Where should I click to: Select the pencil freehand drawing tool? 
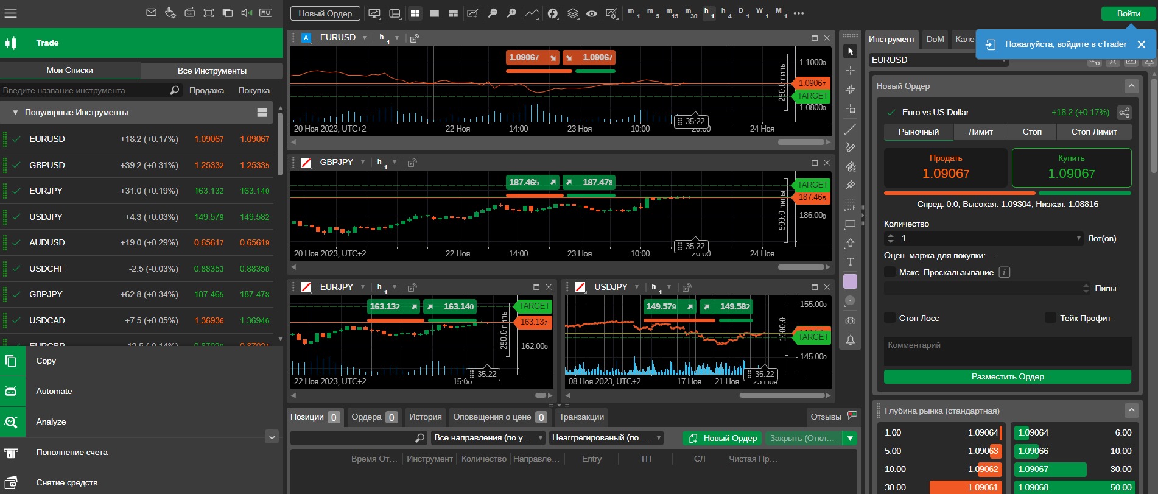click(851, 147)
